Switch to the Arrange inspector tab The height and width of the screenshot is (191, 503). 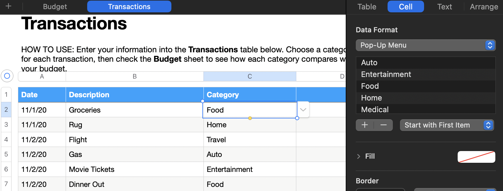point(484,6)
